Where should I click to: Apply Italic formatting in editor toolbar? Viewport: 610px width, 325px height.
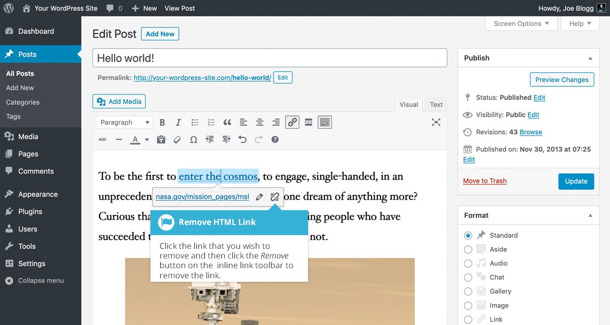[178, 122]
